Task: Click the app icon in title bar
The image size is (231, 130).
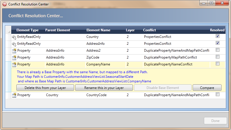Action: point(4,4)
